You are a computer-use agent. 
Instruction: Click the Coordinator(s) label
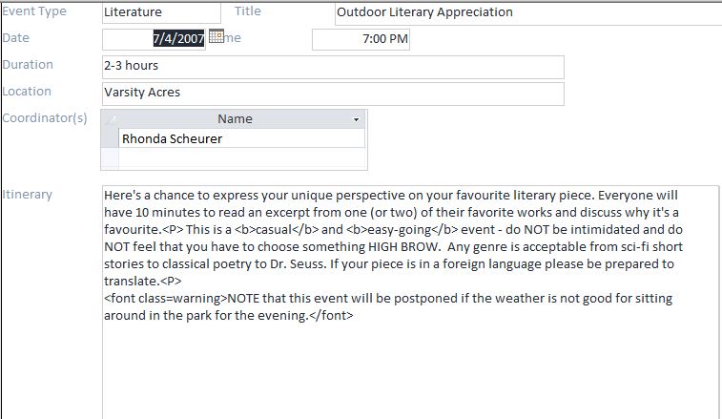pyautogui.click(x=45, y=118)
